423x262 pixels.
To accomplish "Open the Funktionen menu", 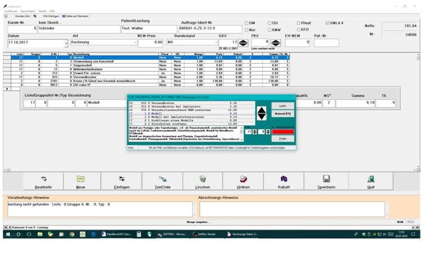I will coord(11,11).
